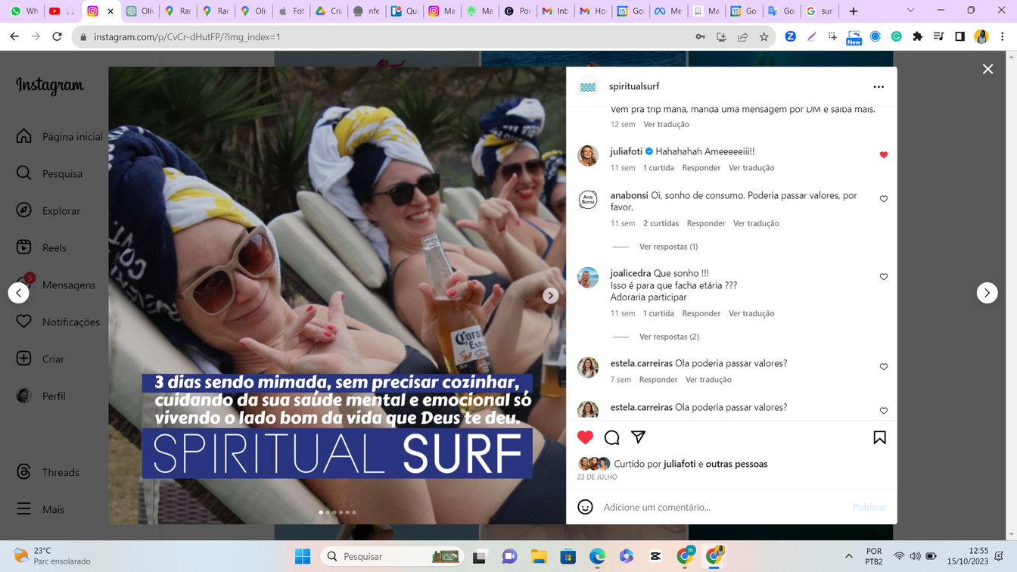This screenshot has width=1017, height=572.
Task: Expand Ver respostas (1) replies
Action: pyautogui.click(x=668, y=247)
